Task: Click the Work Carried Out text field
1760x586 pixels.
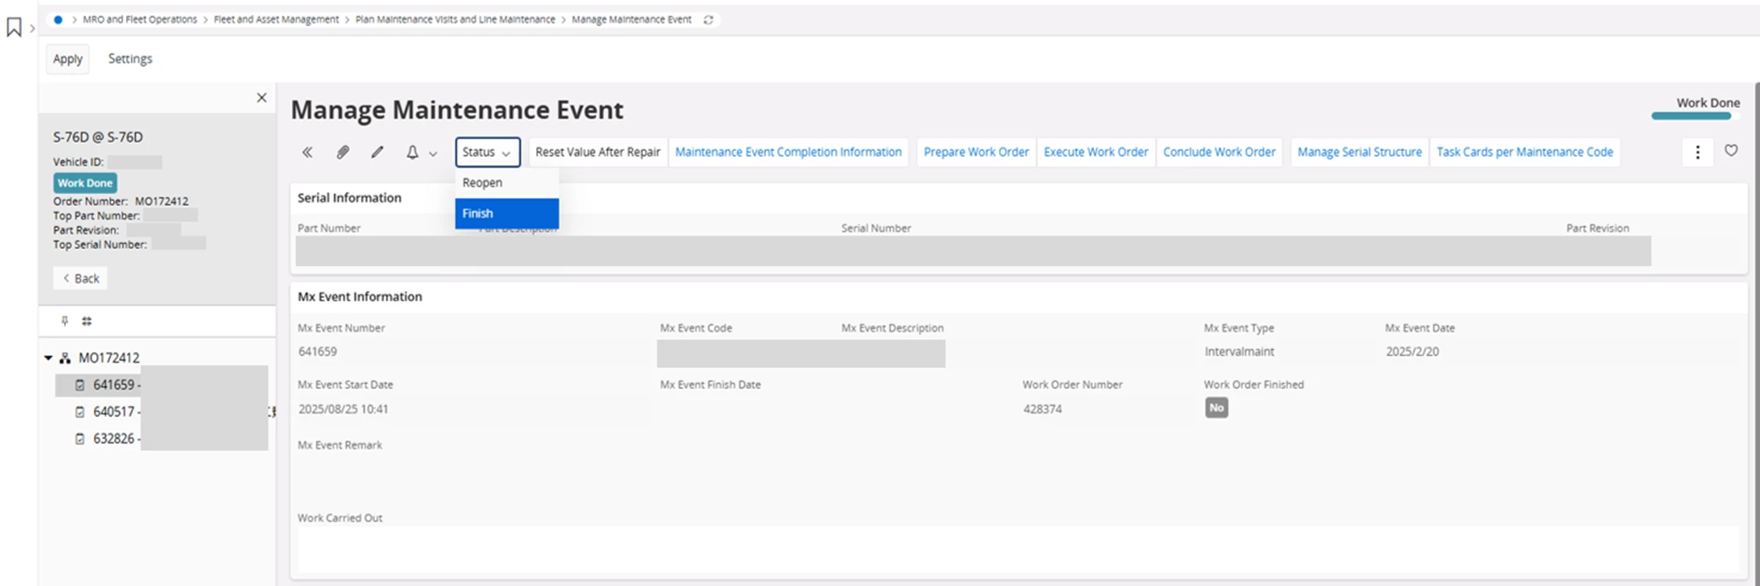Action: pos(1017,548)
